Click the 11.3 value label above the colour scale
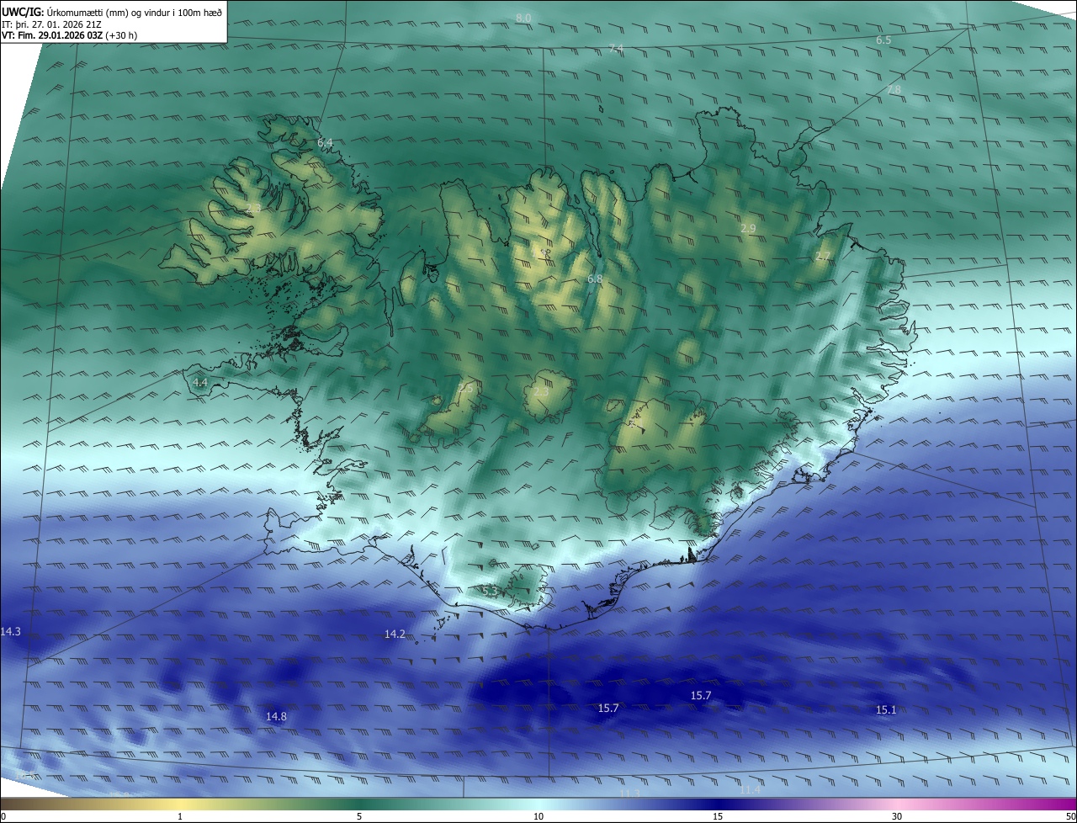The width and height of the screenshot is (1077, 823). [x=629, y=793]
